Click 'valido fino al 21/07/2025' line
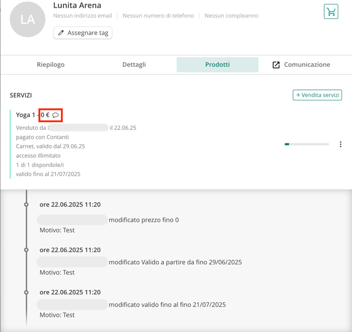This screenshot has width=352, height=332. [48, 174]
